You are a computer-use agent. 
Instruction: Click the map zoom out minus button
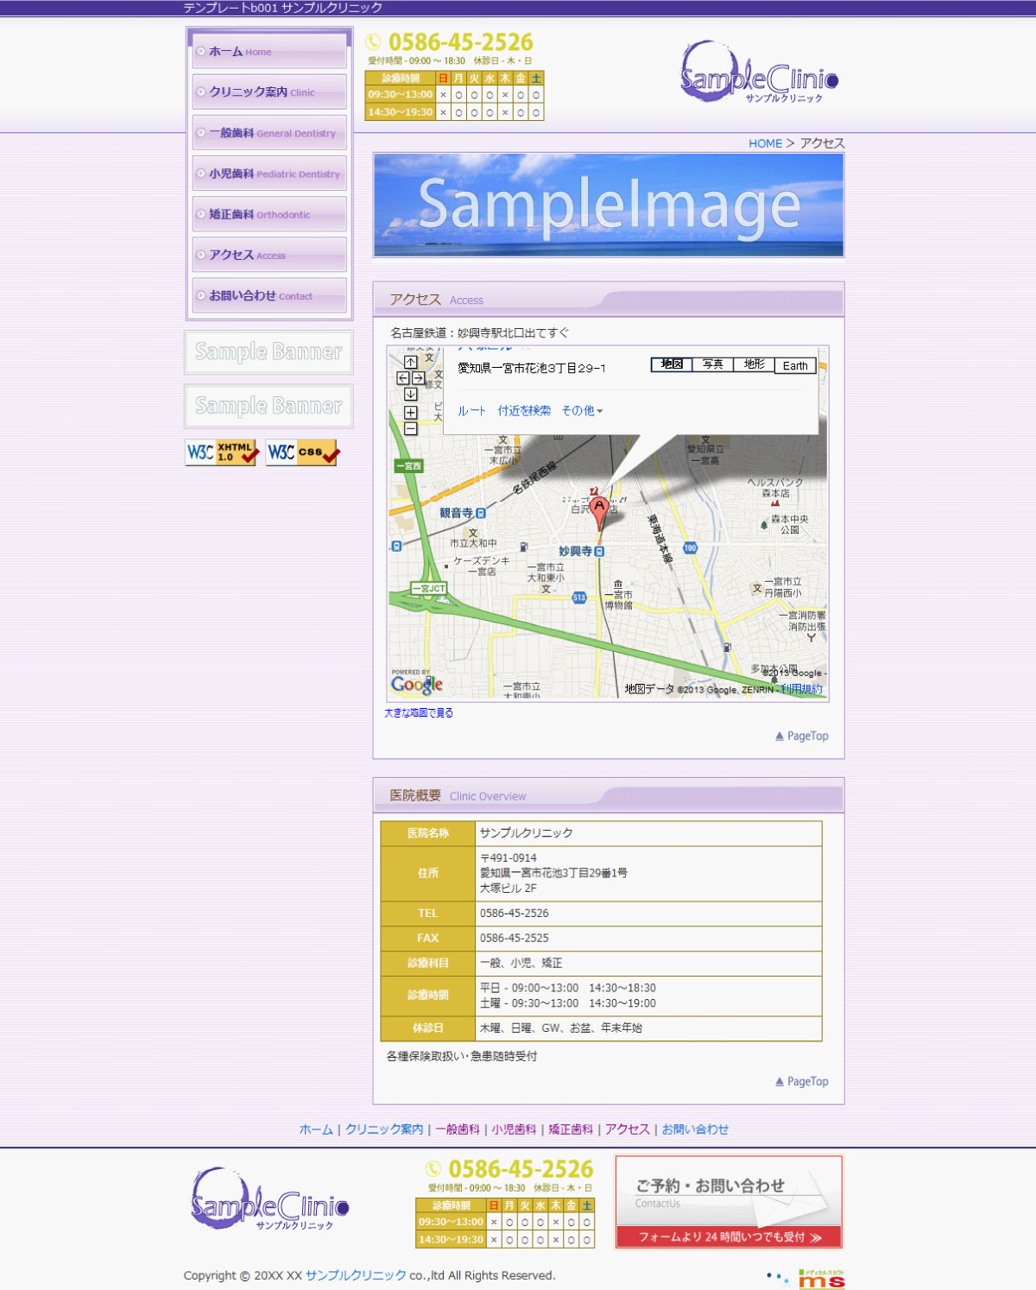point(411,428)
